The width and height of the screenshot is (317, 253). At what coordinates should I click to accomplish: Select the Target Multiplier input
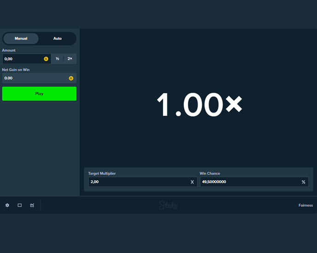pos(138,182)
